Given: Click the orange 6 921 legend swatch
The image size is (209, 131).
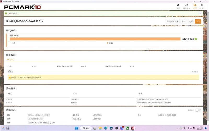Looking at the screenshot, I should click(x=107, y=43).
